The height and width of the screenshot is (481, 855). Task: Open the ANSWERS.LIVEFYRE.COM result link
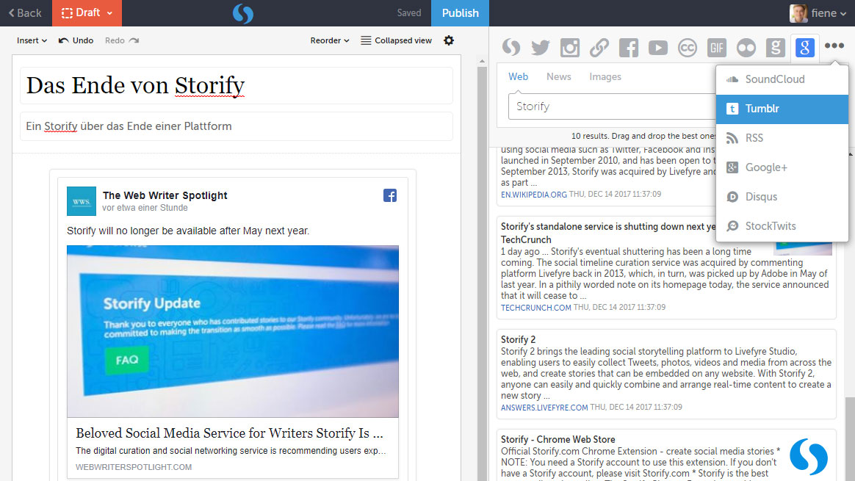[544, 408]
